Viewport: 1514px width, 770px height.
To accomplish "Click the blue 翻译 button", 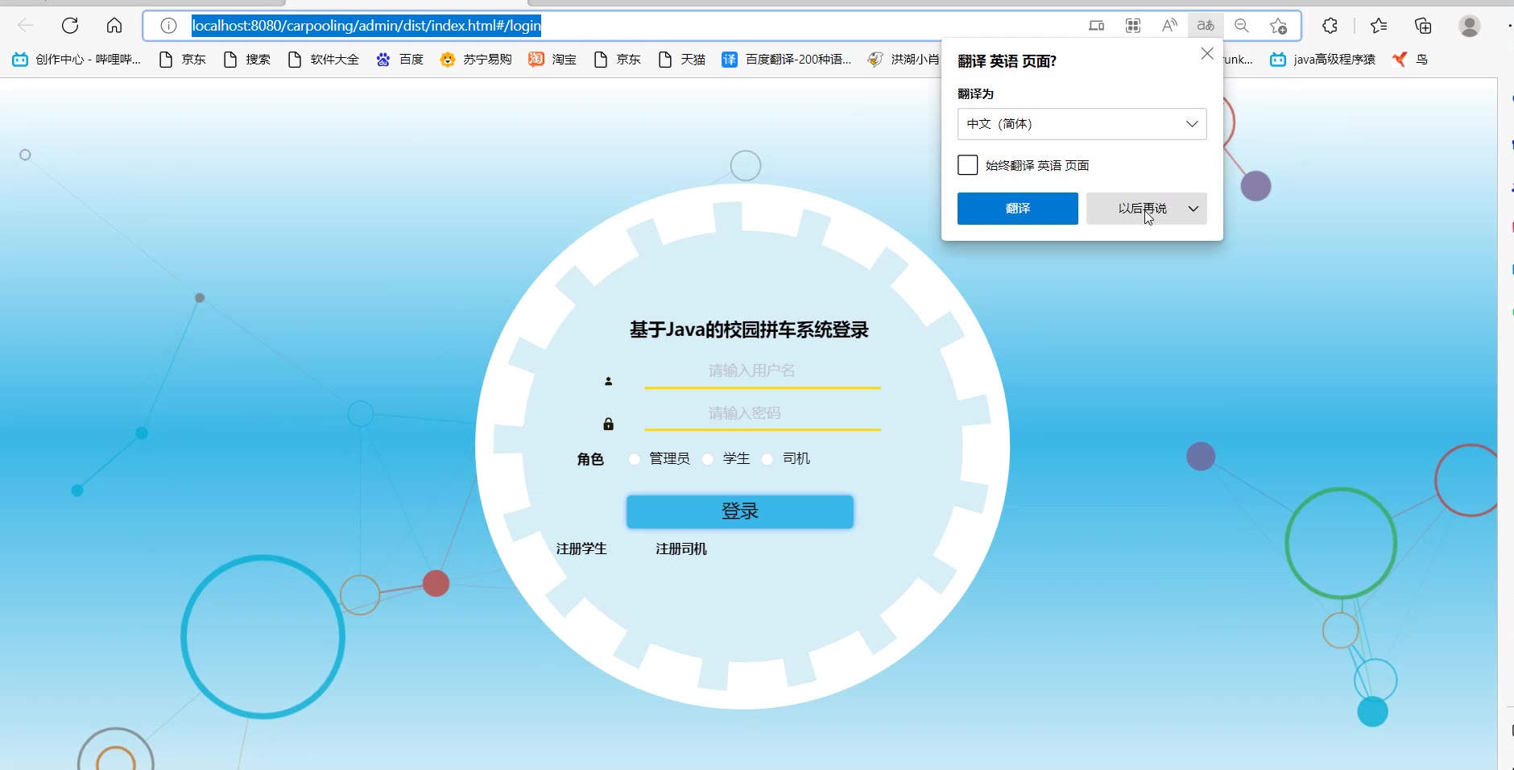I will coord(1018,209).
